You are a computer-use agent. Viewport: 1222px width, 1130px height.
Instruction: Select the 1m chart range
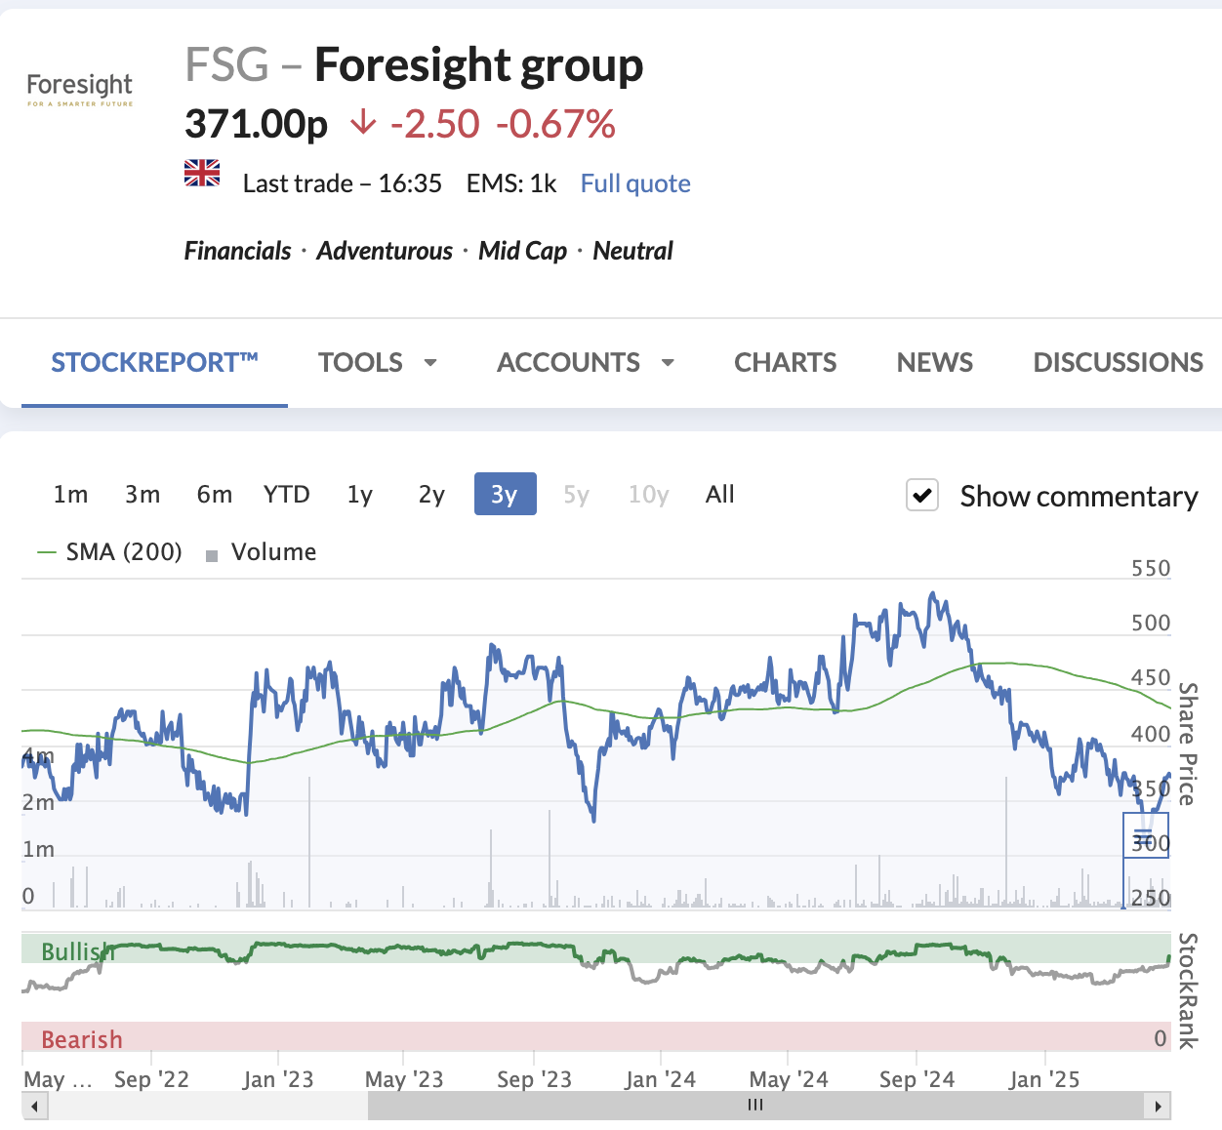click(70, 495)
